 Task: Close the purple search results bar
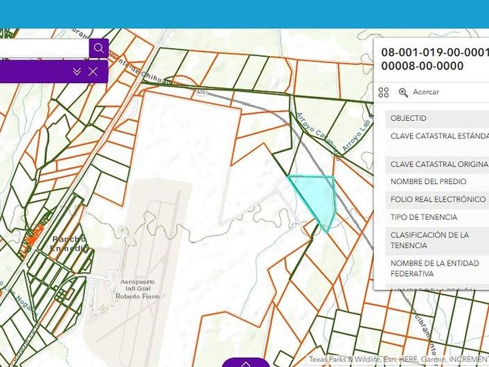93,72
